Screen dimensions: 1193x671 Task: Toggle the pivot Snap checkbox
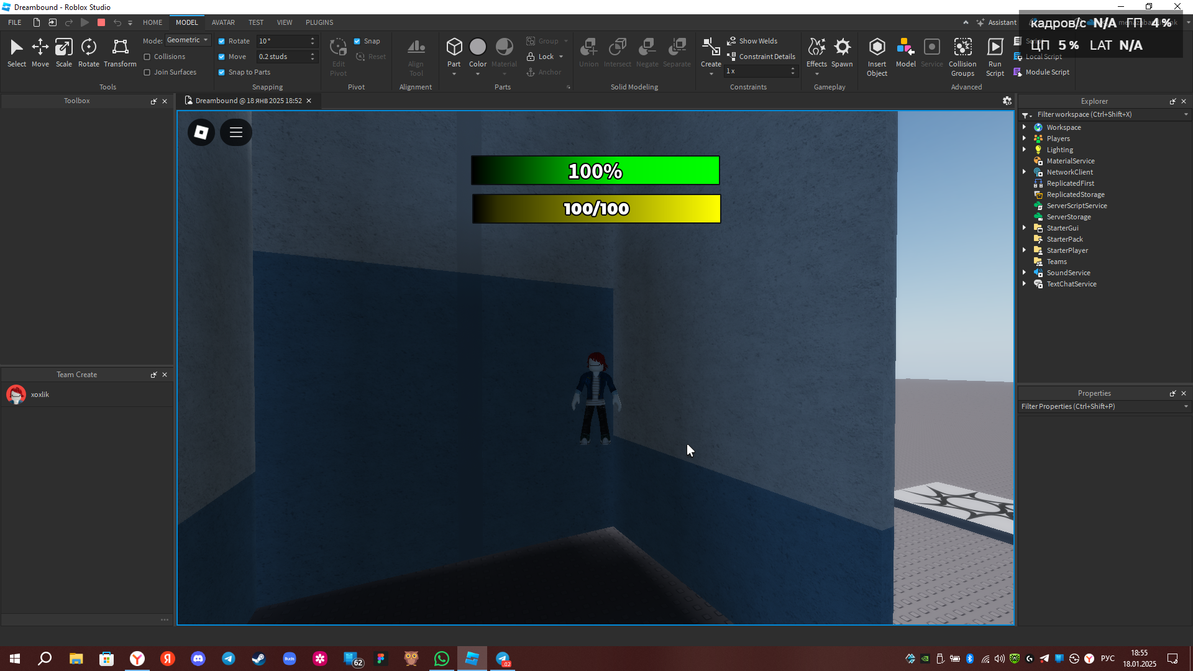pyautogui.click(x=357, y=41)
